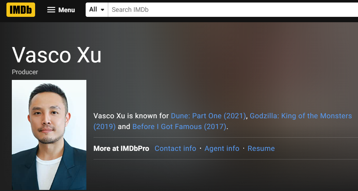Click the Vasco Xu page heading

point(57,55)
